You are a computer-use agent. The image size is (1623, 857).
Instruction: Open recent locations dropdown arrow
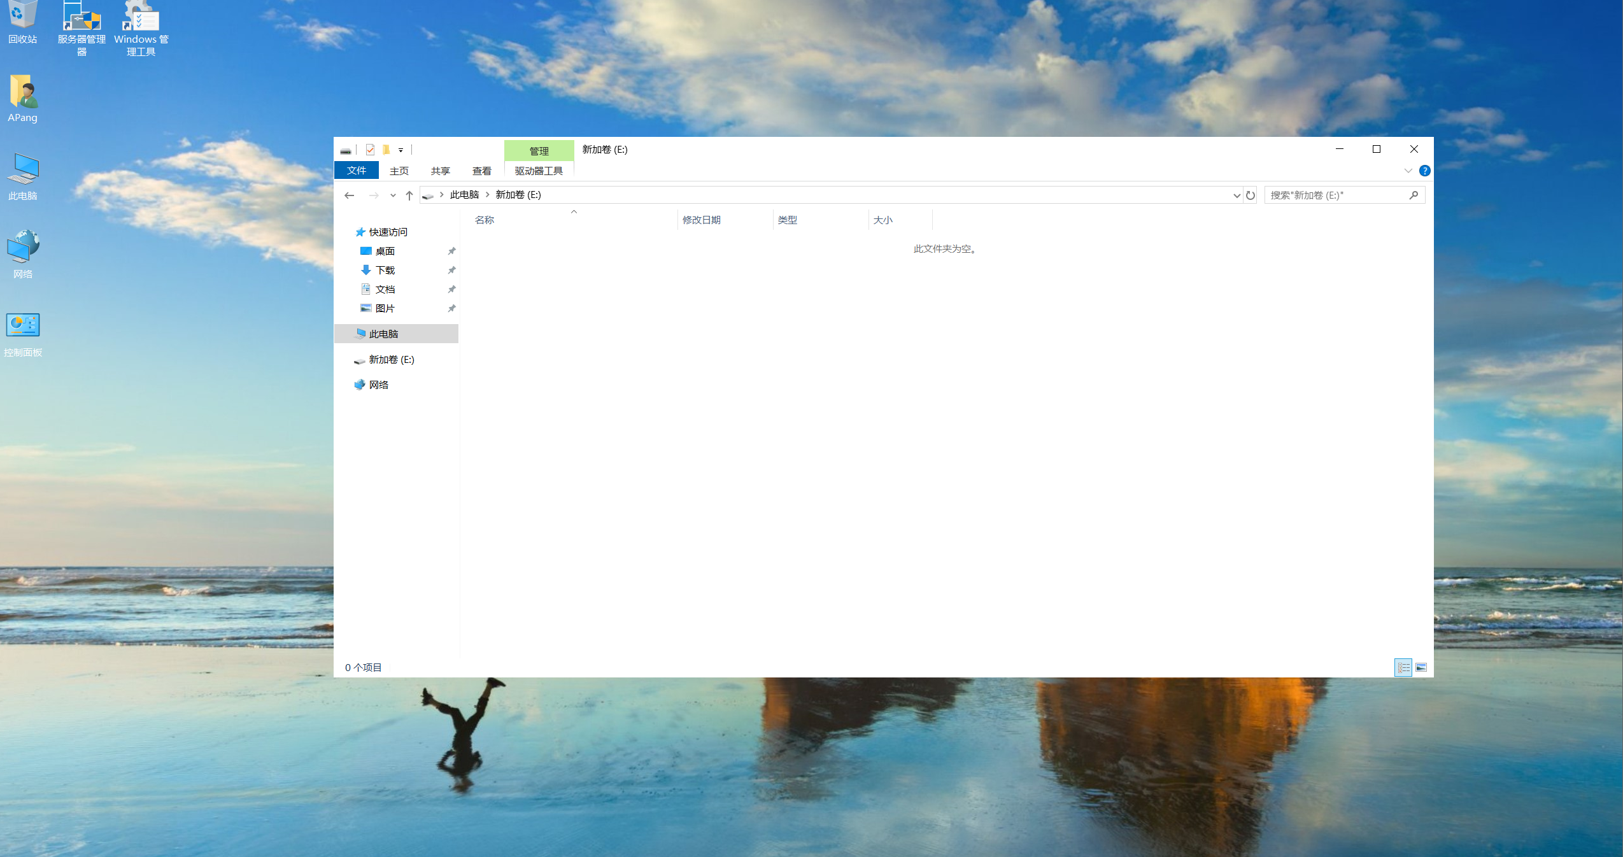tap(393, 195)
